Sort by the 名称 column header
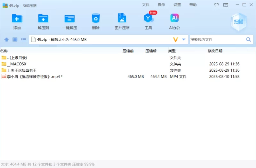This screenshot has width=256, height=168. [x=4, y=51]
